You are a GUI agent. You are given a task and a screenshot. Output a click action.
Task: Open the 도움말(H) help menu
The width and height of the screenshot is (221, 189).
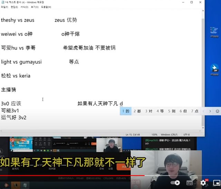point(46,7)
